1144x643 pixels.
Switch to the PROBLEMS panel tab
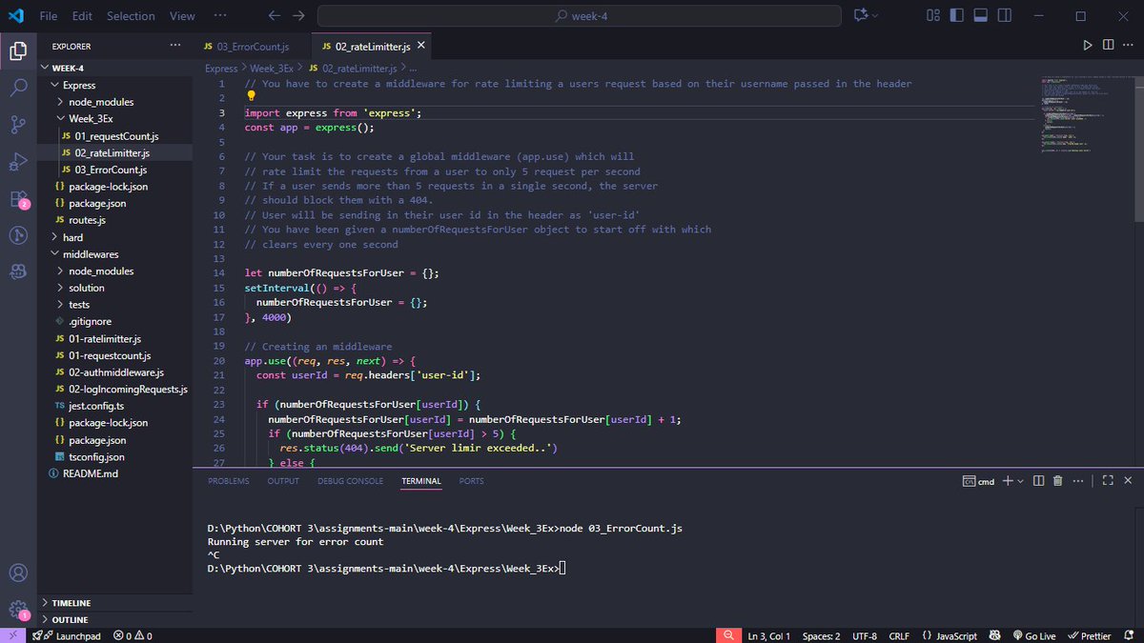(229, 481)
